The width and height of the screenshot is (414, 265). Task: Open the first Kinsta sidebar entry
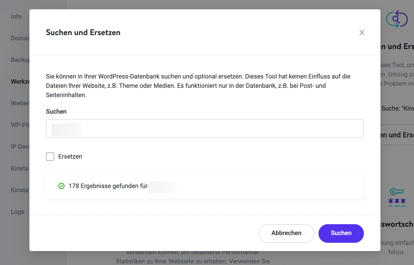pyautogui.click(x=19, y=168)
